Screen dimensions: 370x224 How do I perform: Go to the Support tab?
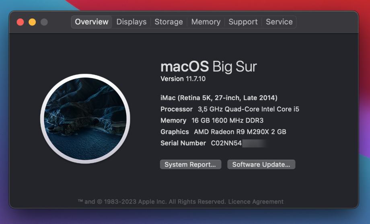pos(243,22)
